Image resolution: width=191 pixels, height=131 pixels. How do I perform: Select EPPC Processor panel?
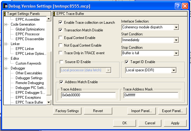[x=27, y=34]
